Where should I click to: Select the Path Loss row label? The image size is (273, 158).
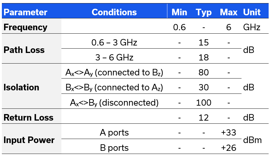pyautogui.click(x=24, y=50)
